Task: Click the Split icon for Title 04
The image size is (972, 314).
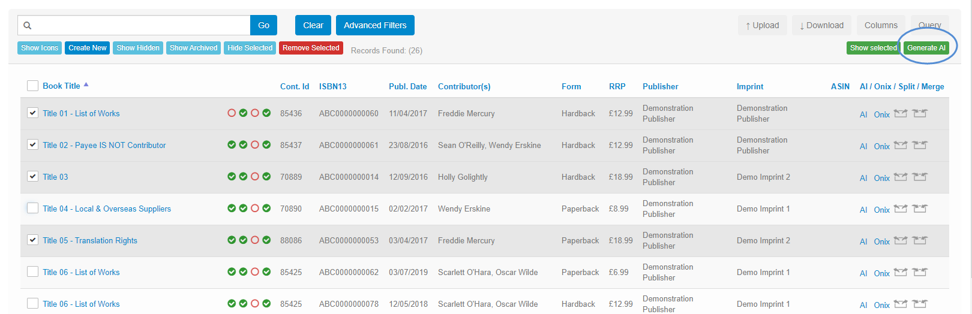Action: point(900,209)
